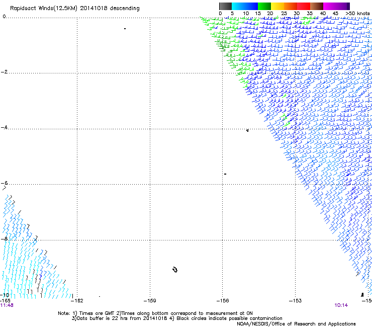
Task: Click the '-4' latitude label
Action: pyautogui.click(x=4, y=127)
